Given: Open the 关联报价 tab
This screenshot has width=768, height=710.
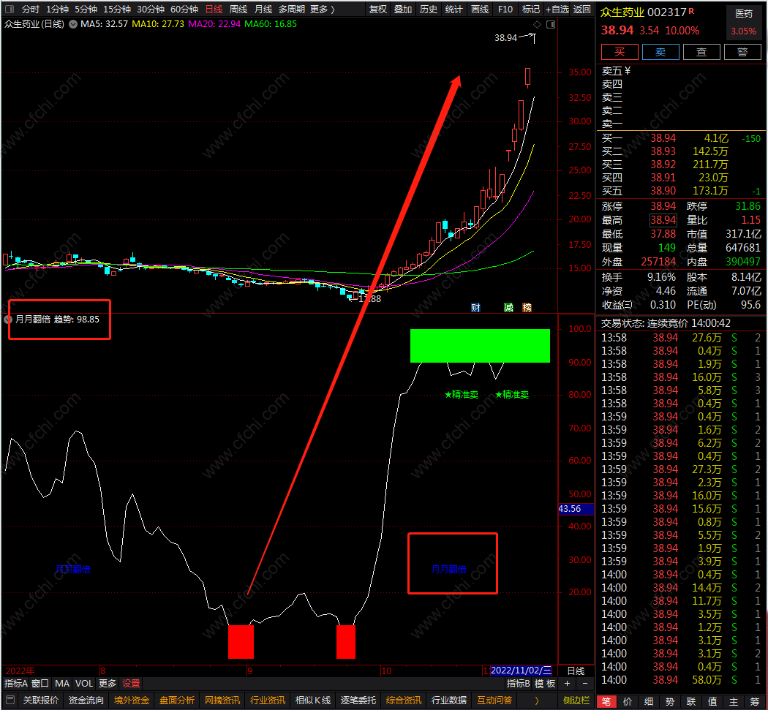Looking at the screenshot, I should click(41, 700).
